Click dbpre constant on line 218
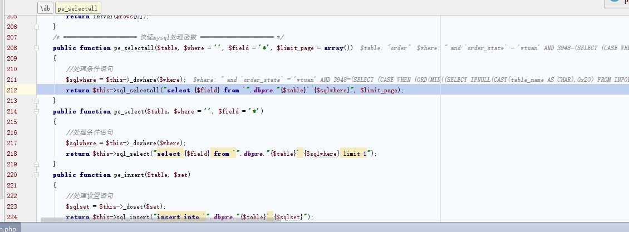Screen dimensions: 629x232 pos(253,154)
